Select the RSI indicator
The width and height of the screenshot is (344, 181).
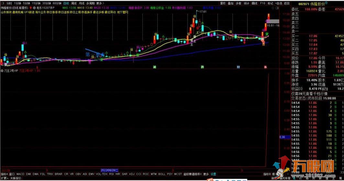click(111, 174)
